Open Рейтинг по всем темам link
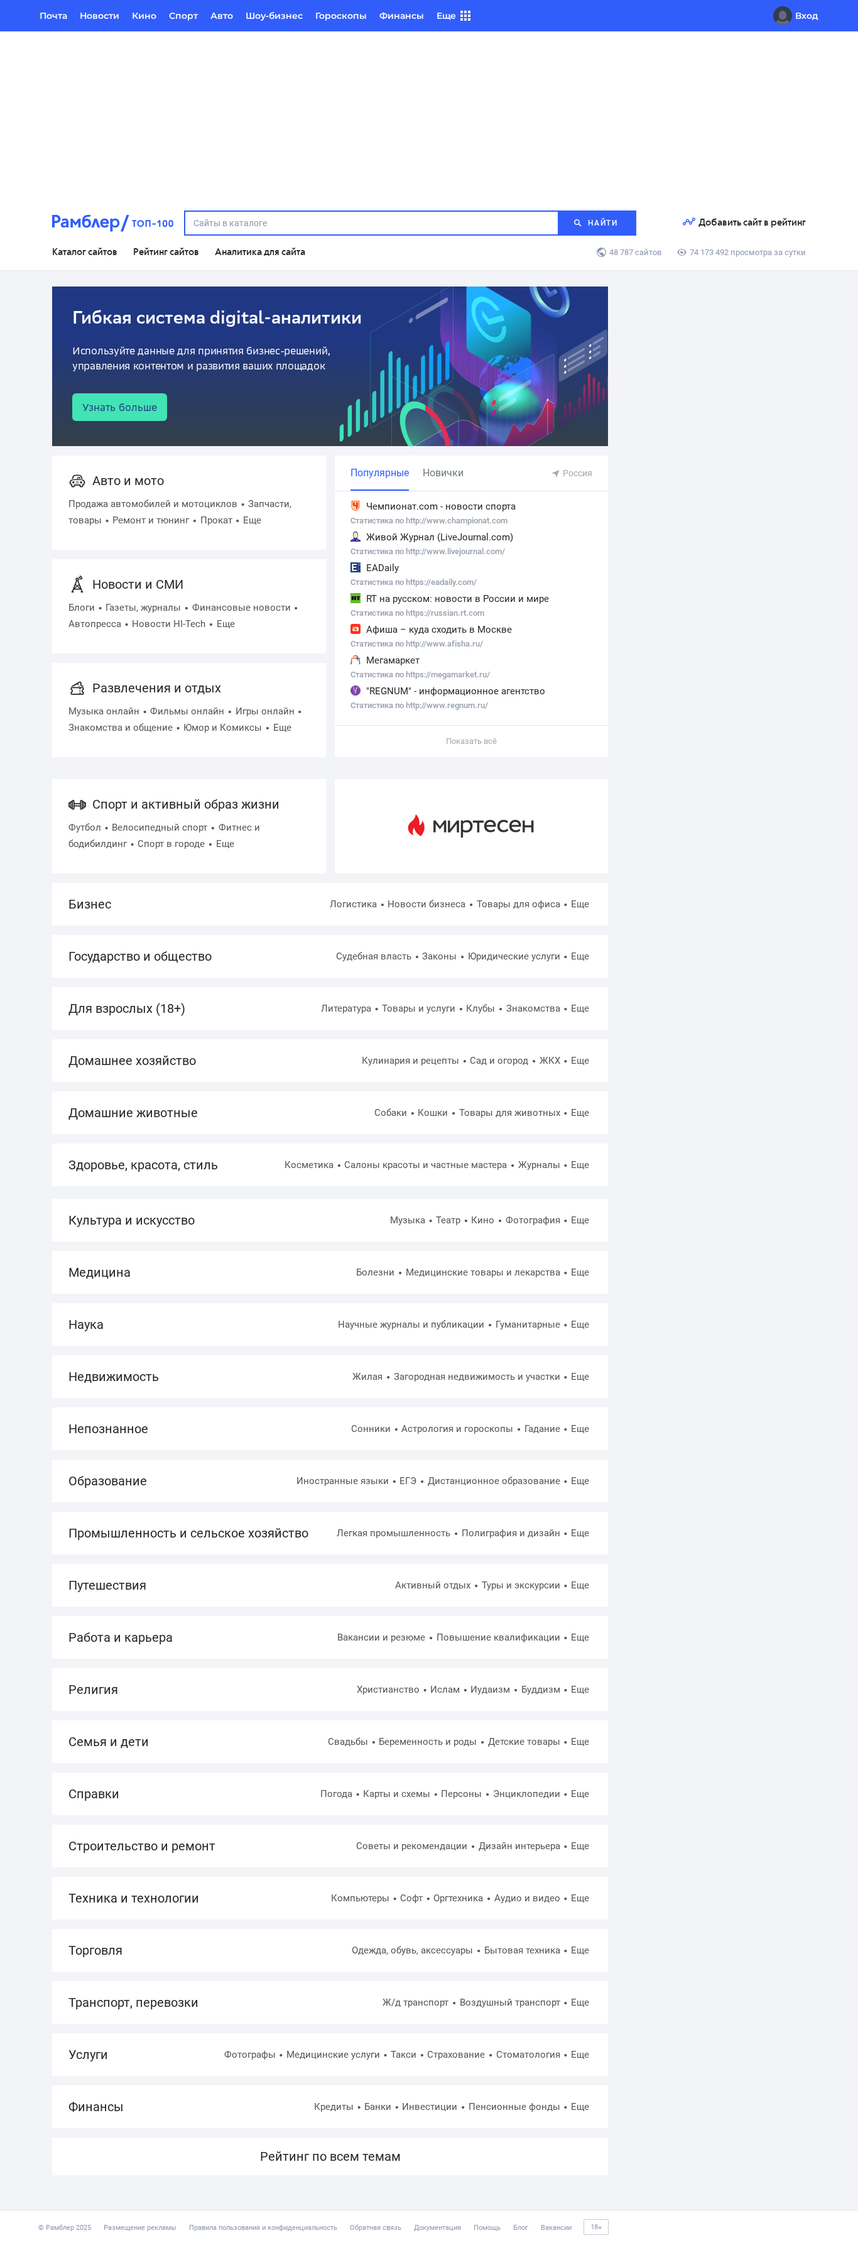Image resolution: width=858 pixels, height=2245 pixels. tap(330, 2156)
